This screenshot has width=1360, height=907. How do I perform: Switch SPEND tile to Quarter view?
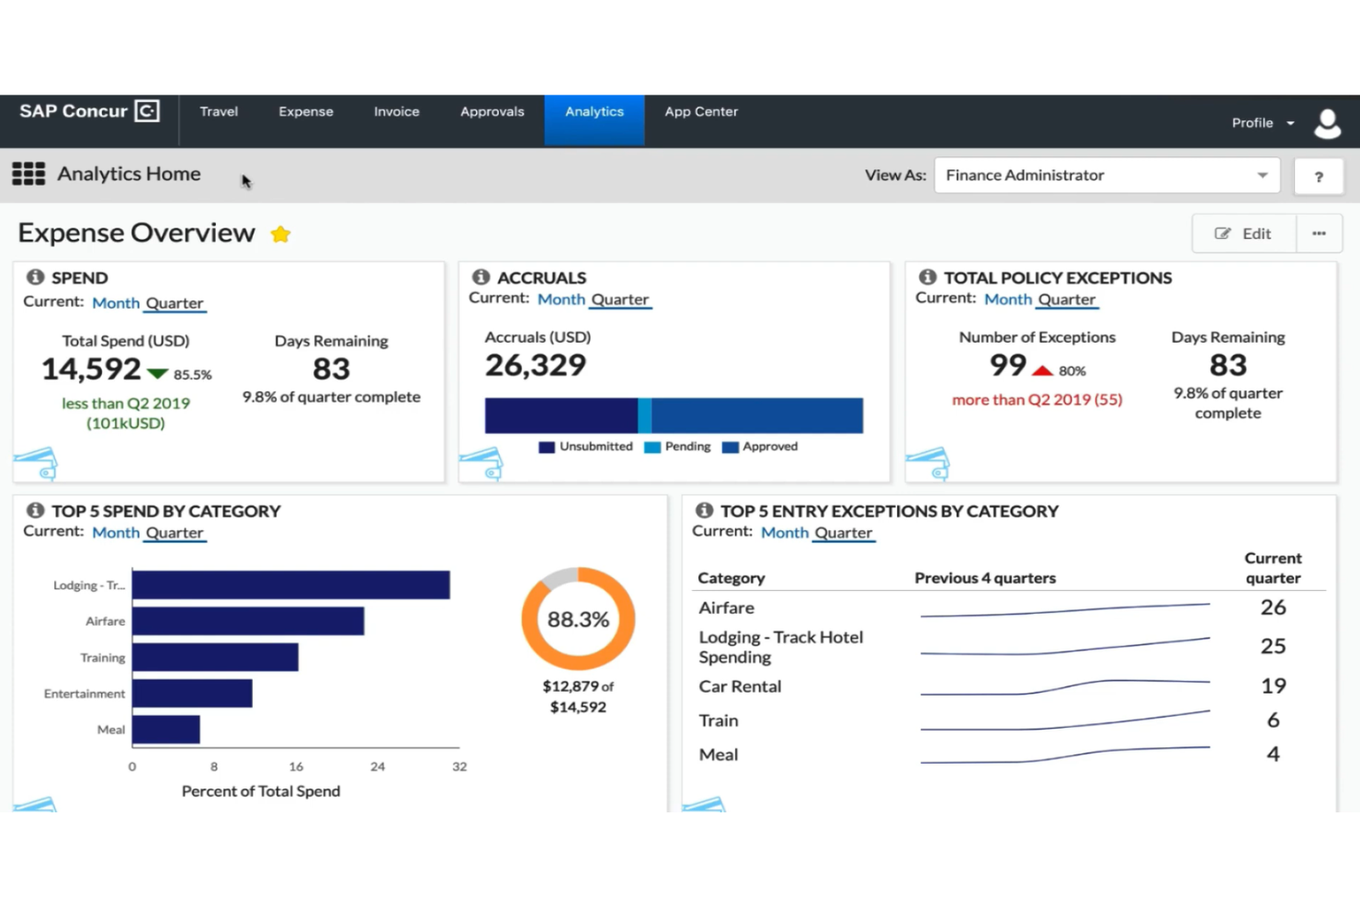(x=175, y=303)
